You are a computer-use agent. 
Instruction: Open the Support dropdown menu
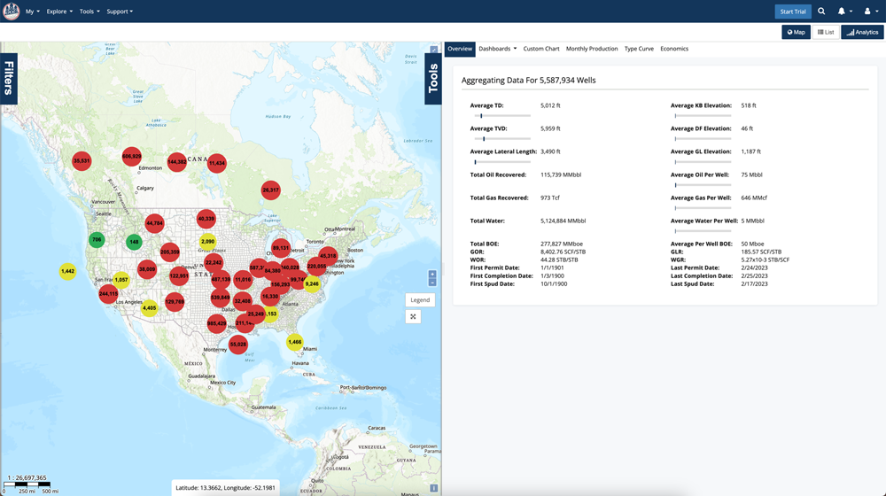[120, 12]
